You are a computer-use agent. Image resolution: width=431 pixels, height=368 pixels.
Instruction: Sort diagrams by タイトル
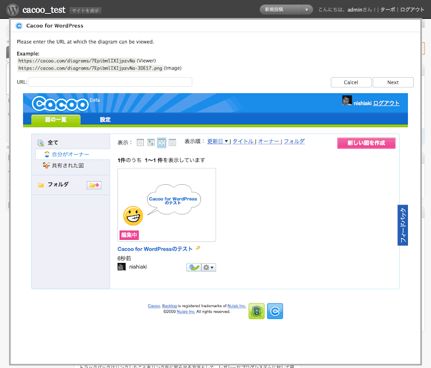click(244, 141)
